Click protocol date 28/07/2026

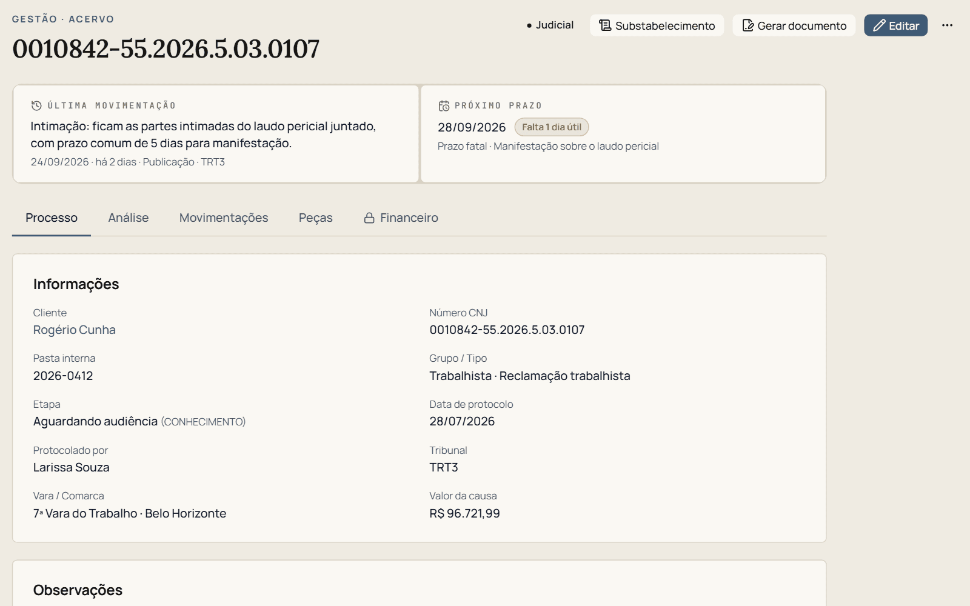pyautogui.click(x=462, y=421)
